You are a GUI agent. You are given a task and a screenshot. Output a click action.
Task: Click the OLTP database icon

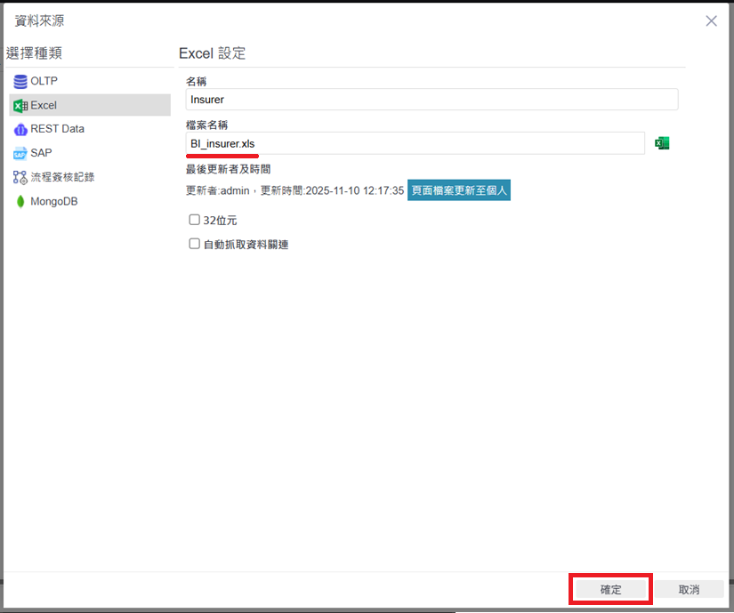20,82
